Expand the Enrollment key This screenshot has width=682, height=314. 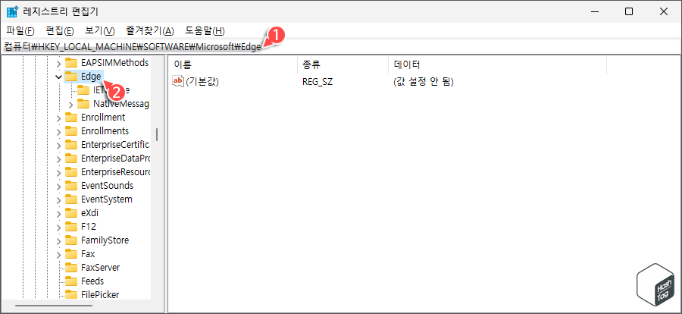(x=59, y=118)
